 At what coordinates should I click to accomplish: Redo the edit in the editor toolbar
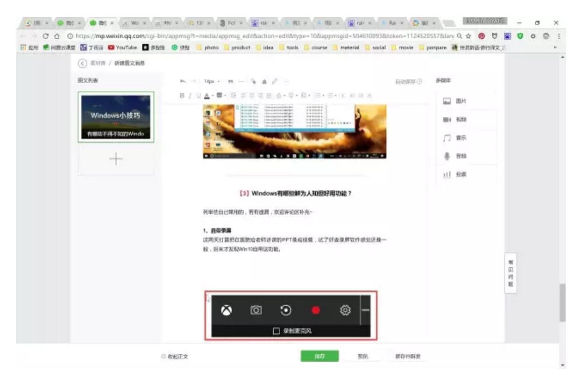(x=192, y=81)
